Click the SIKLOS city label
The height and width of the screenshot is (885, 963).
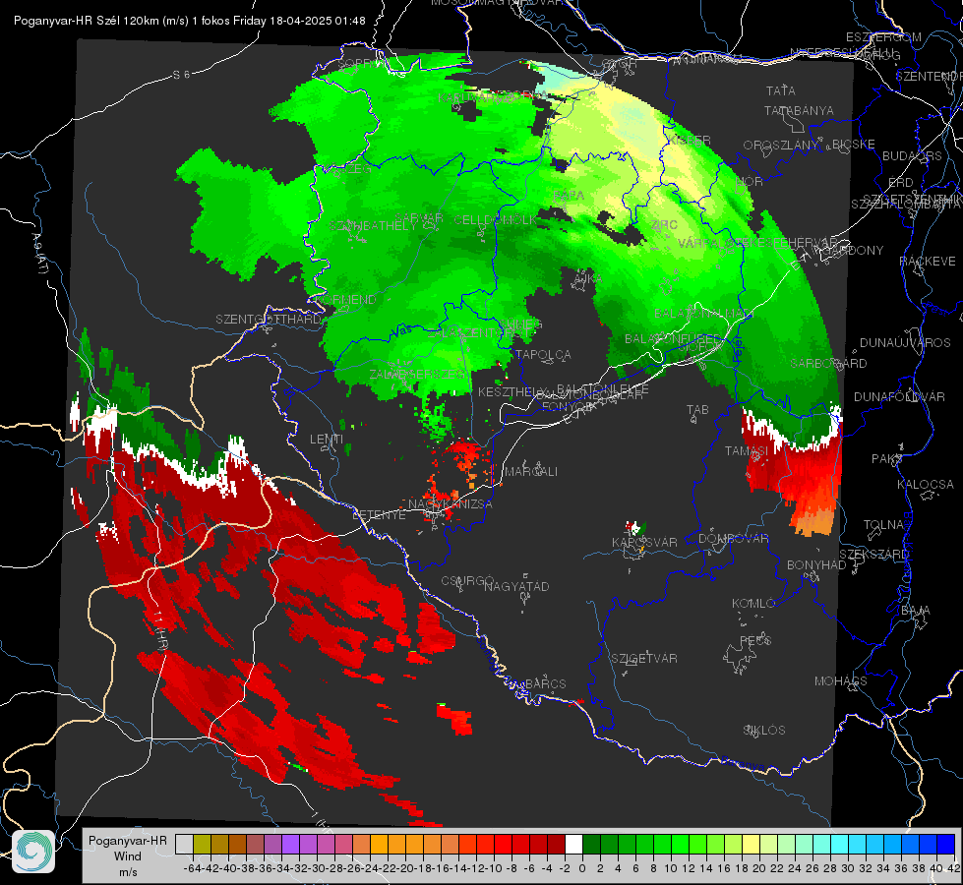pos(764,731)
